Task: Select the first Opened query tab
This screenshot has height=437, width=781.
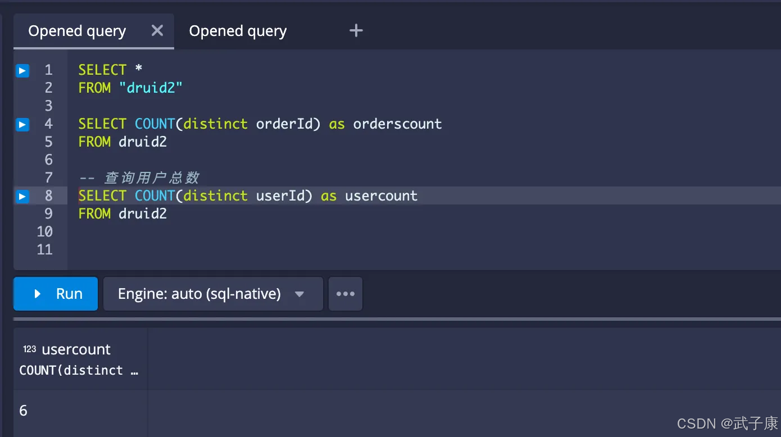Action: (x=77, y=31)
